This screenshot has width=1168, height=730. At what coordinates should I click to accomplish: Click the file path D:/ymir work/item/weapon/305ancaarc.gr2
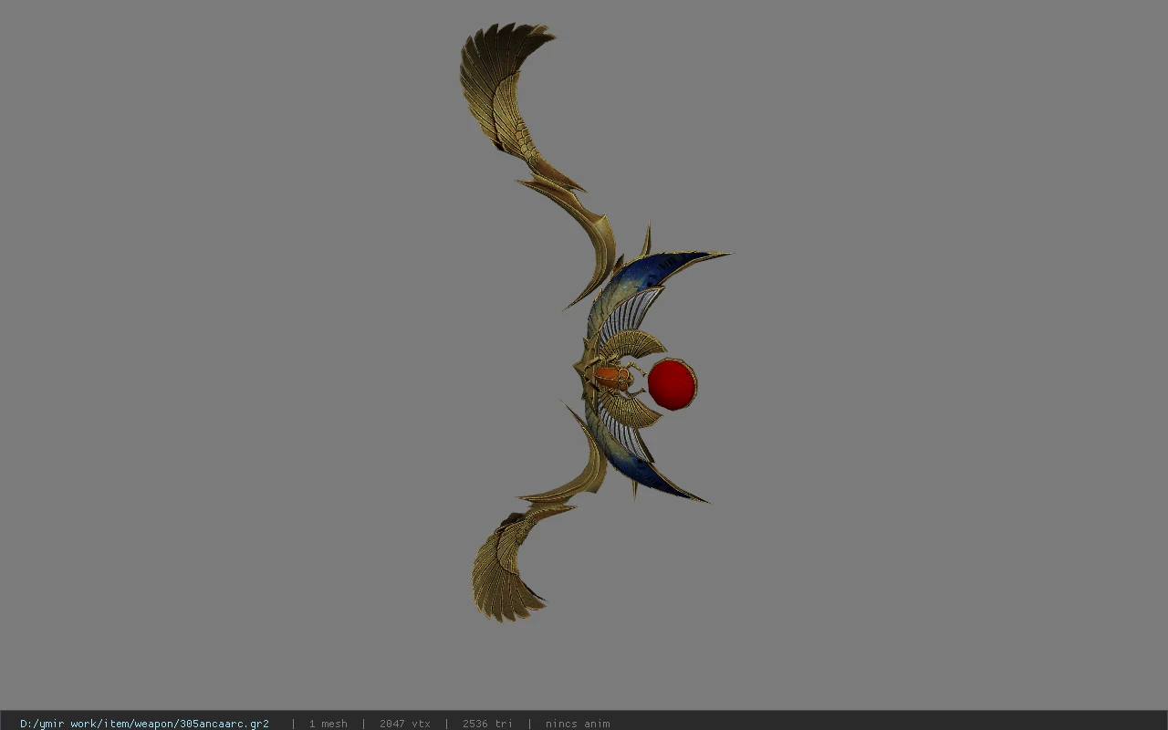(144, 724)
